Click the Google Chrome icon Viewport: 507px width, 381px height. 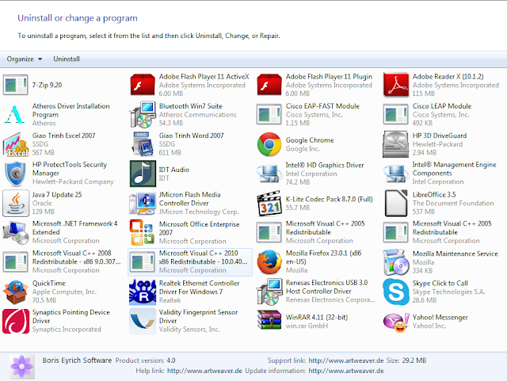point(269,144)
